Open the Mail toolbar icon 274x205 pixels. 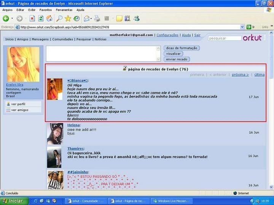click(87, 18)
